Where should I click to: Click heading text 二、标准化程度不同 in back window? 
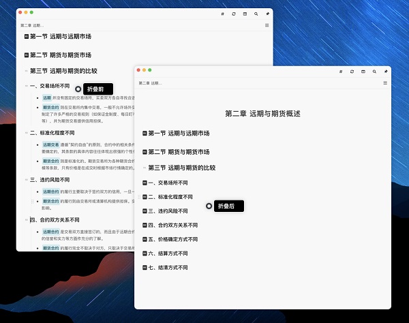pyautogui.click(x=52, y=133)
